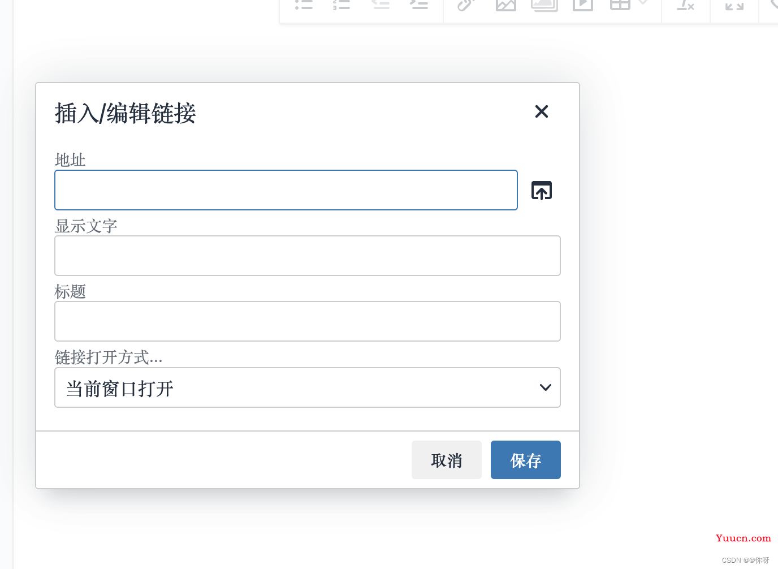Click the 标题 input box
The height and width of the screenshot is (569, 778).
pos(308,321)
